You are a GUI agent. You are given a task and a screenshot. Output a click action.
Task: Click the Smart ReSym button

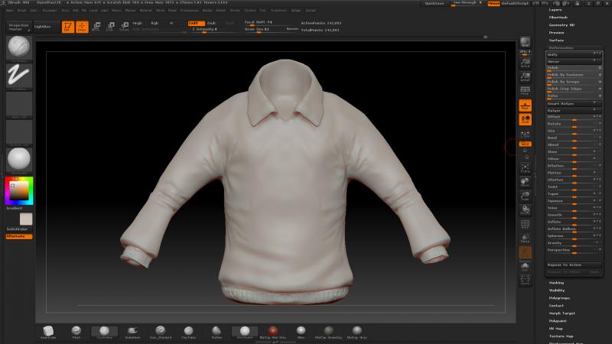pyautogui.click(x=574, y=104)
